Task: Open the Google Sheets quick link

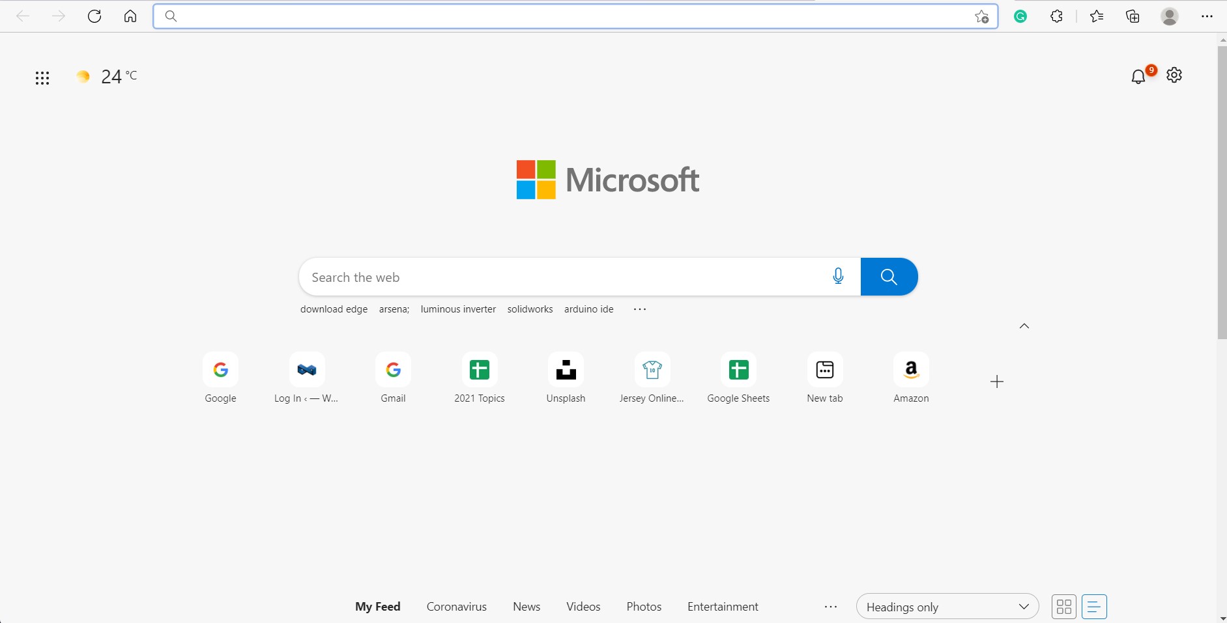Action: coord(738,378)
